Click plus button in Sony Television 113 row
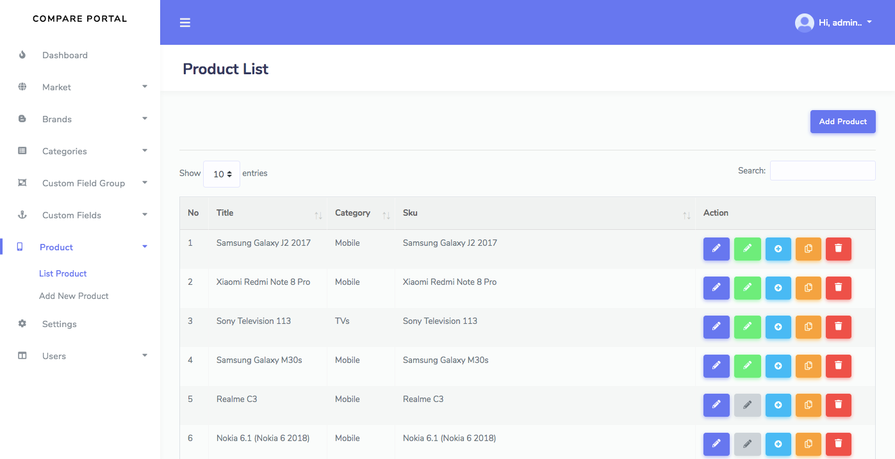 [x=778, y=327]
